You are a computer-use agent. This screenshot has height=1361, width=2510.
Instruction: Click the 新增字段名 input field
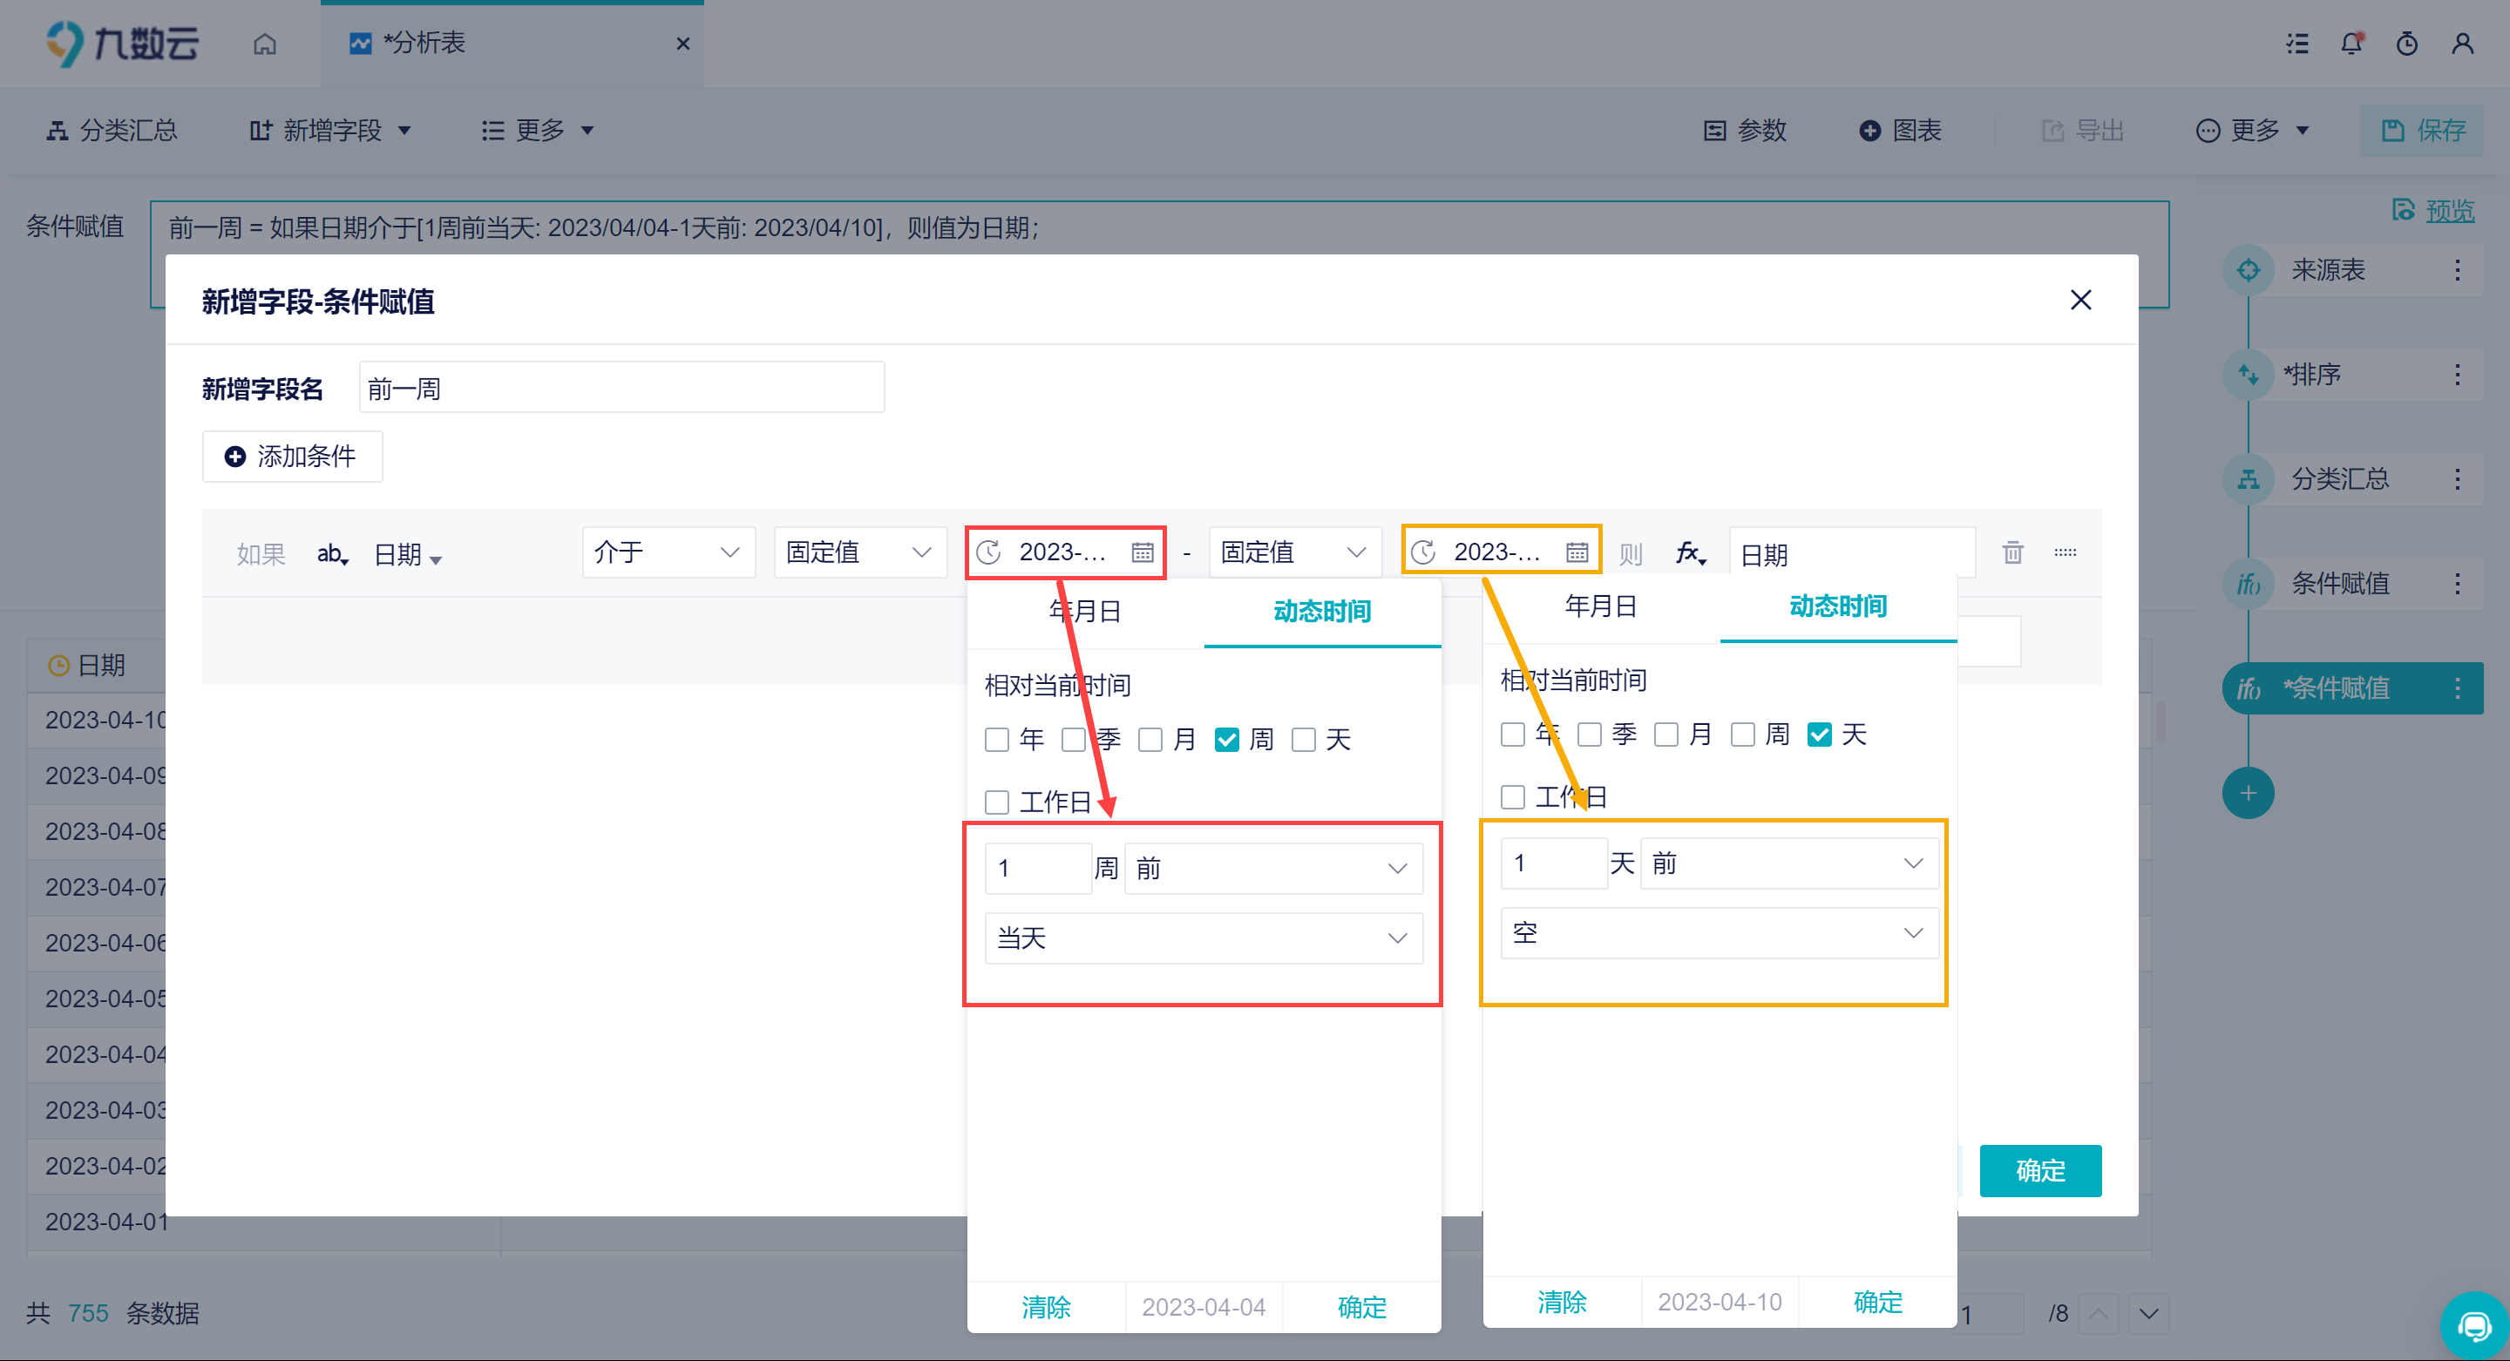pyautogui.click(x=621, y=389)
